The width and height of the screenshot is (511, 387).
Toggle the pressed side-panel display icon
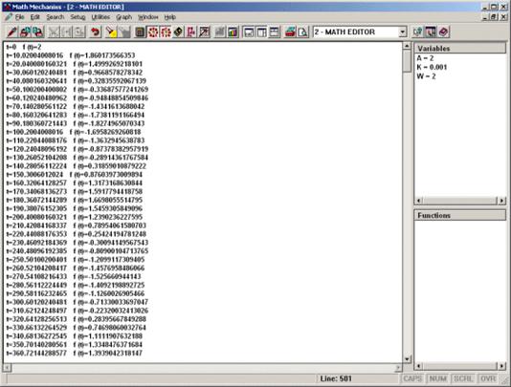click(431, 32)
